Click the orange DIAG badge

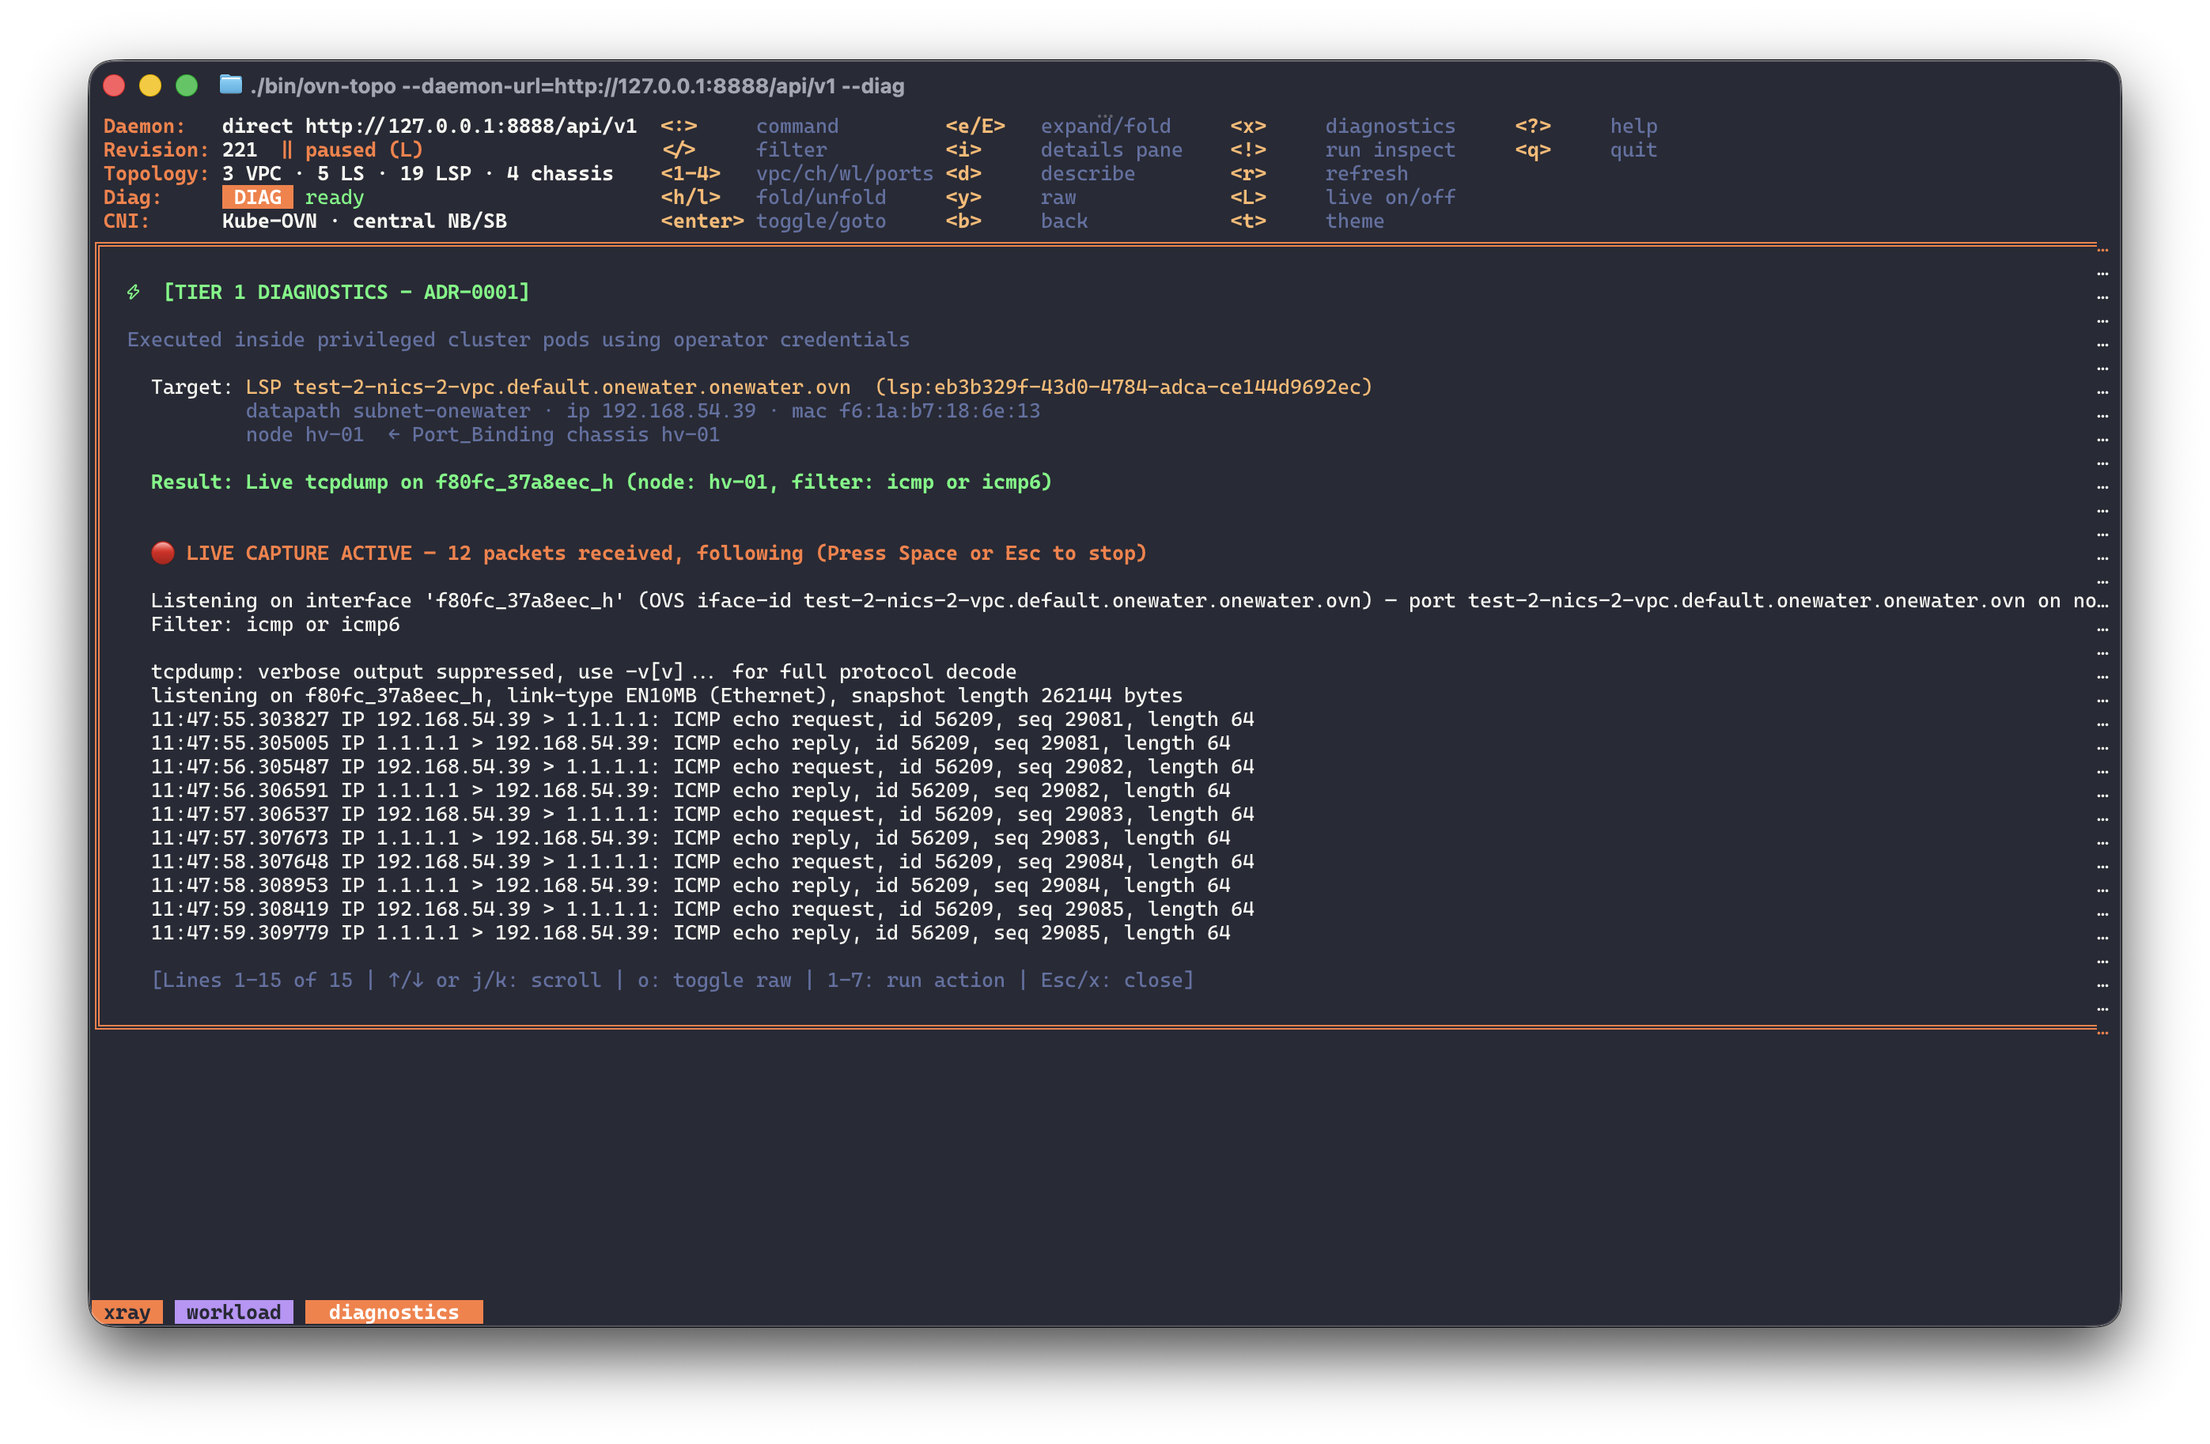257,198
